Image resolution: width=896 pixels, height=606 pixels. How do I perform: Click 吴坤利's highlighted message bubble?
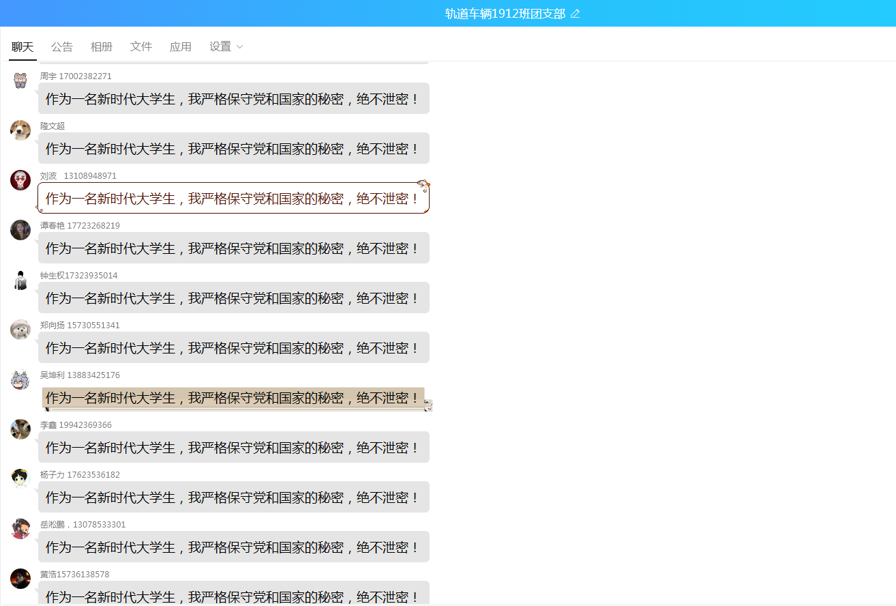(x=233, y=398)
